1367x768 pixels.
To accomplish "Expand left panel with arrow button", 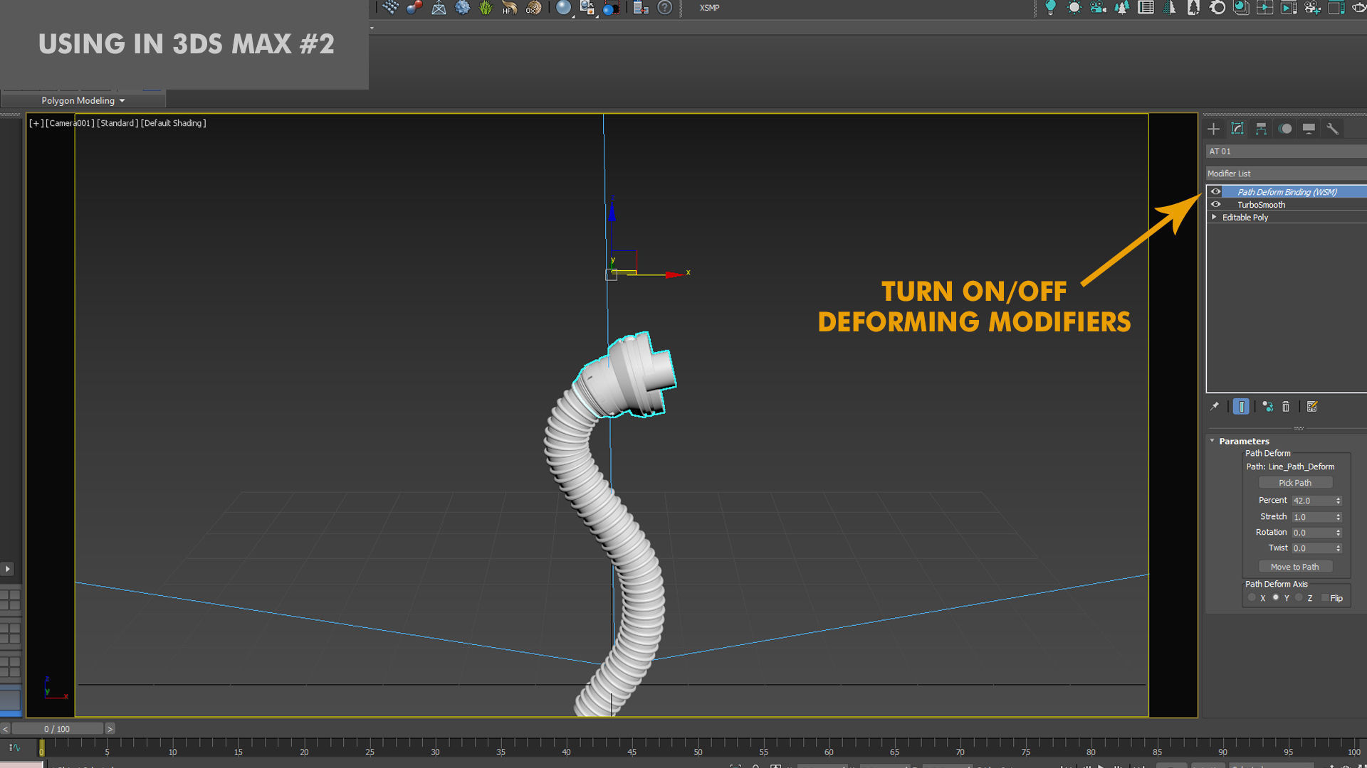I will tap(7, 569).
